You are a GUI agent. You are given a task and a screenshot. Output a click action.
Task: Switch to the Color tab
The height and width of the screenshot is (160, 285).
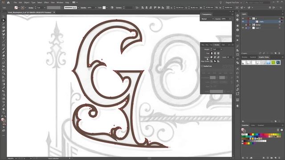(253, 125)
